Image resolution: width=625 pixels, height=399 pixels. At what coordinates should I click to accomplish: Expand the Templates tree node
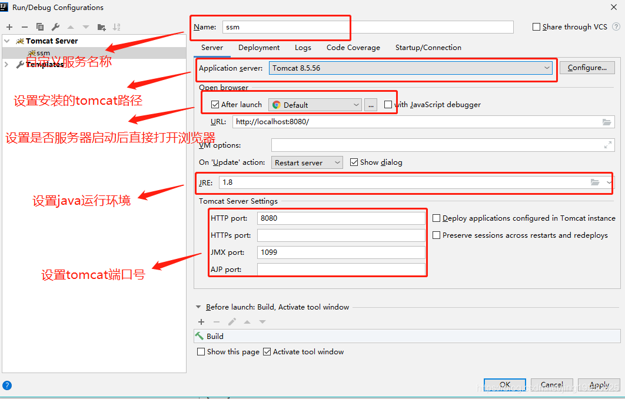pos(6,64)
